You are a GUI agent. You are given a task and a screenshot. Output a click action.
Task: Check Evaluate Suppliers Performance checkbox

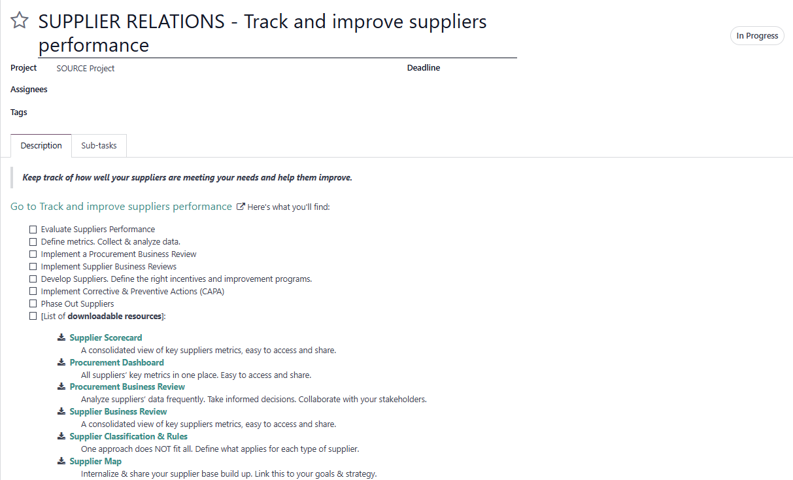pyautogui.click(x=33, y=230)
